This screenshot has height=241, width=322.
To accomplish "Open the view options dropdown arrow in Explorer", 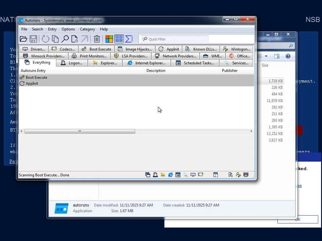I will 266,56.
